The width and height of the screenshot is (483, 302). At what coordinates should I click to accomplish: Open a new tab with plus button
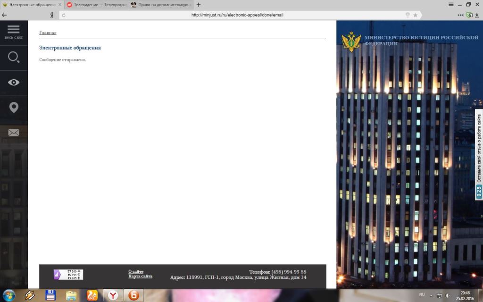[199, 4]
